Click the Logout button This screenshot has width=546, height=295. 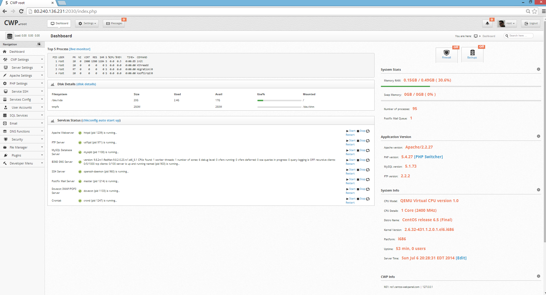click(531, 23)
